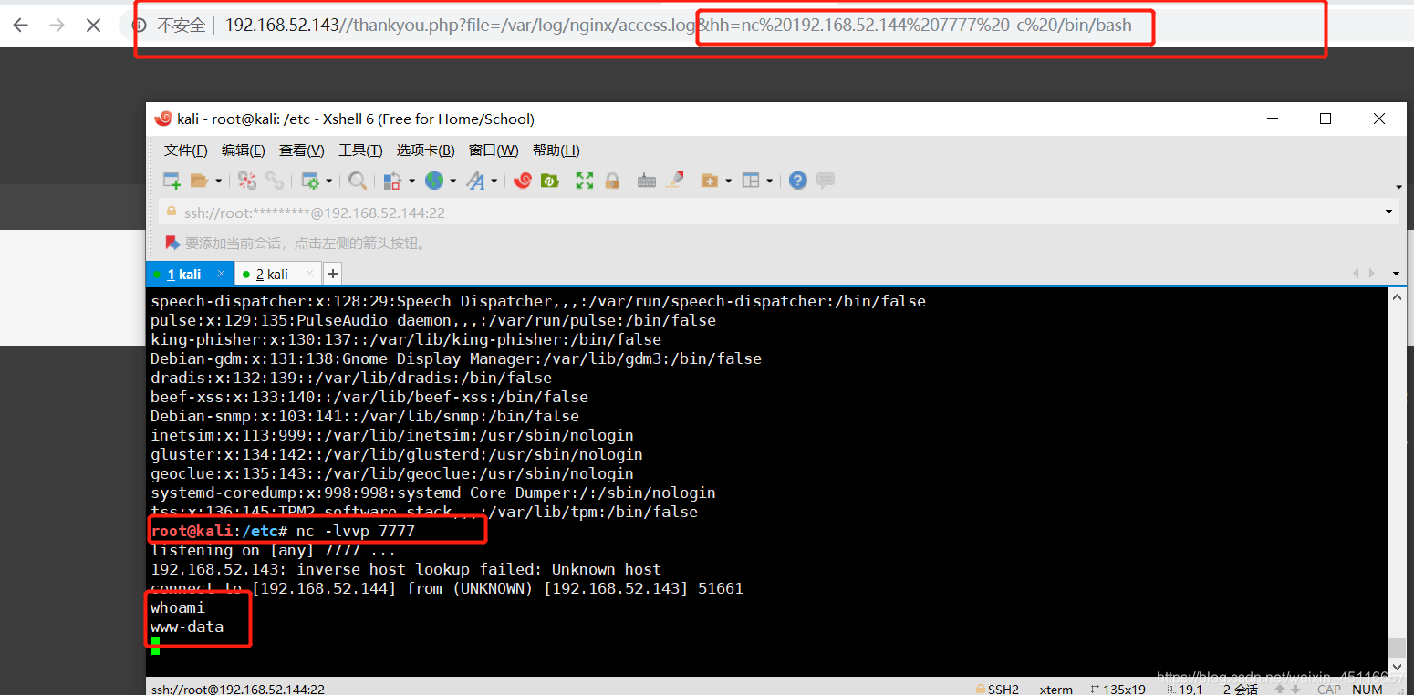
Task: Open the 工具(T) menu
Action: coord(360,150)
